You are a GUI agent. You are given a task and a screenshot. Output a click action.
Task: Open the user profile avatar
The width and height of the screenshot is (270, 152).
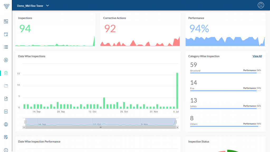tap(261, 5)
